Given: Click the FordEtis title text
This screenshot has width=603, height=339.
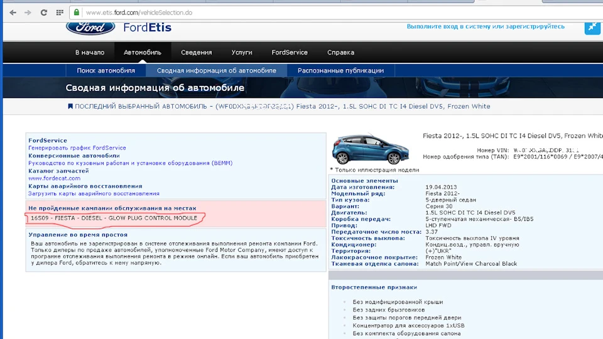Looking at the screenshot, I should click(147, 28).
